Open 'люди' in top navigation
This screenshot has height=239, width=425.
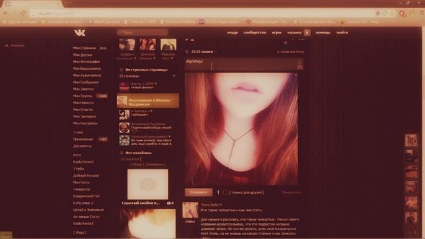point(232,33)
